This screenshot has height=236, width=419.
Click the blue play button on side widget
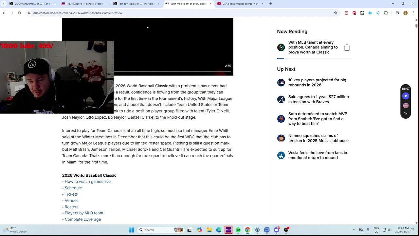[406, 96]
